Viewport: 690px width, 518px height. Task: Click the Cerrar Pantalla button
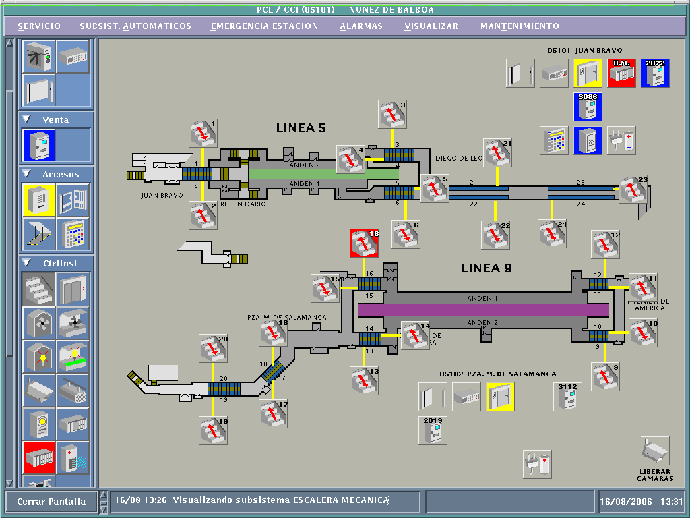51,501
